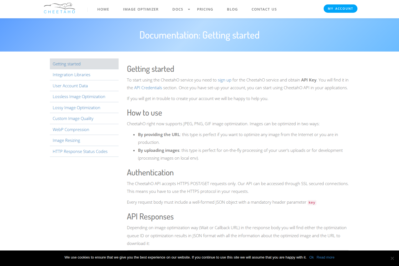The width and height of the screenshot is (399, 266).
Task: Select the IMAGE OPTIMIZER menu item
Action: 141,9
